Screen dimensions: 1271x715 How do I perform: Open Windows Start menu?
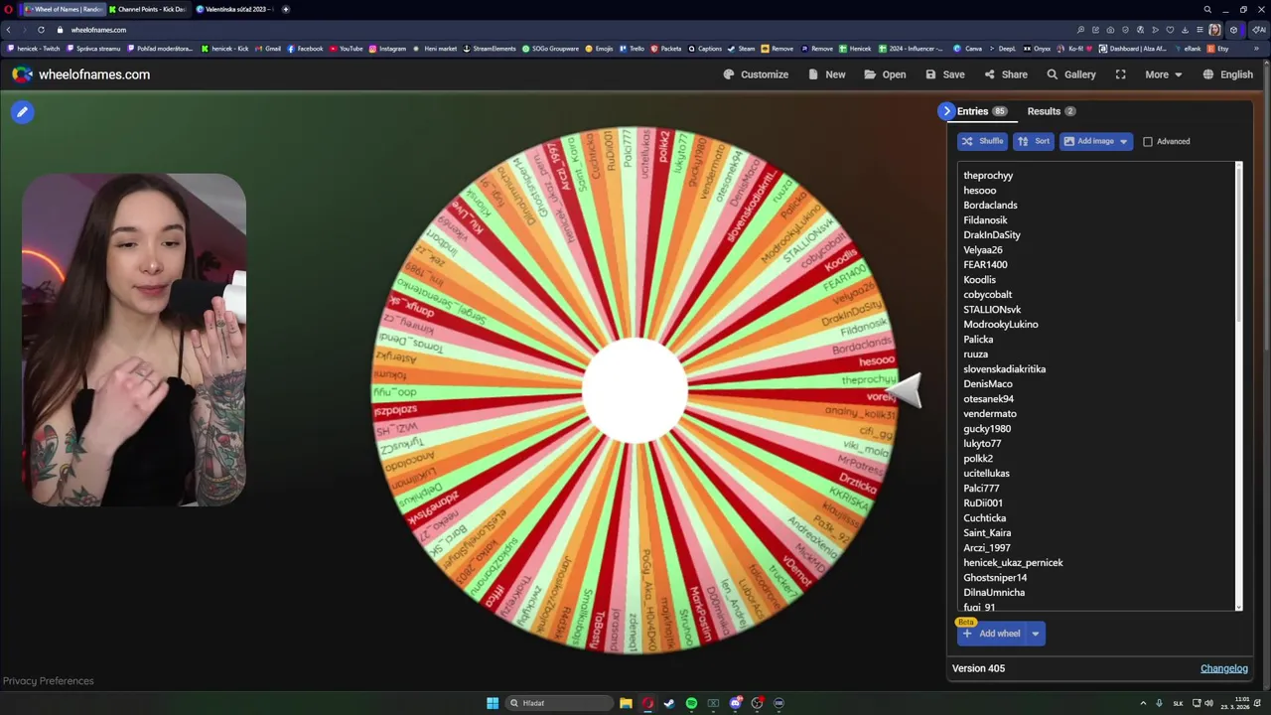pos(493,703)
